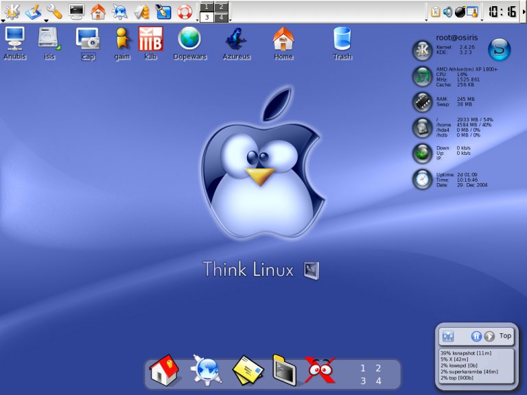Switch to desktop 1 in the top panel pager
This screenshot has height=395, width=527.
click(207, 7)
